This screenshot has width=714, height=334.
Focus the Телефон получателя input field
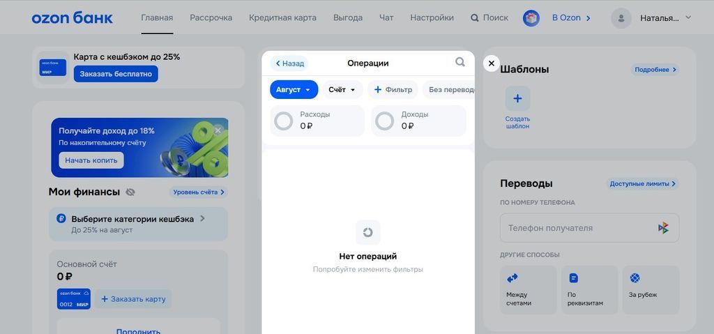[x=589, y=228]
